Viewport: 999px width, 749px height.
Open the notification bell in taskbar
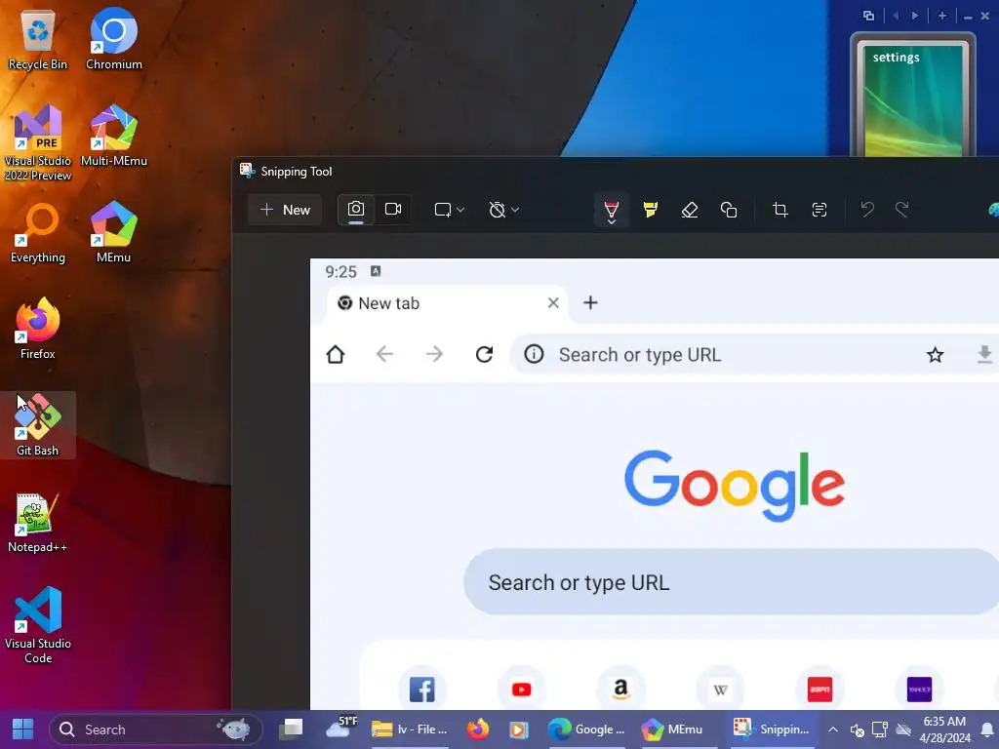click(x=986, y=729)
